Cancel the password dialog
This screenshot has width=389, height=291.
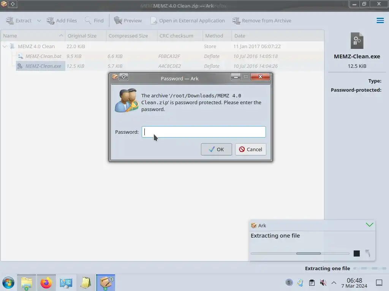(251, 149)
